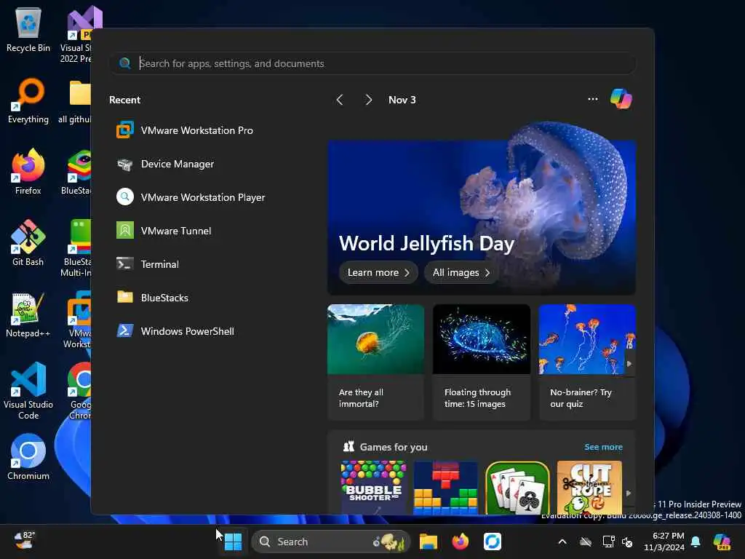Show more games with arrow
The image size is (745, 559).
[x=629, y=493]
